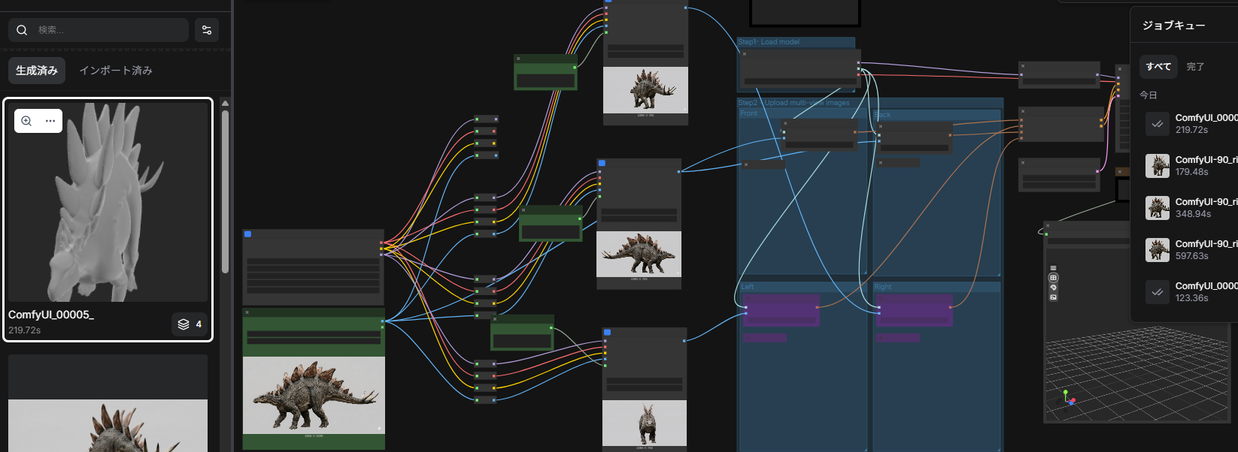Switch to the インポート済み tab
Viewport: 1238px width, 452px height.
[116, 71]
